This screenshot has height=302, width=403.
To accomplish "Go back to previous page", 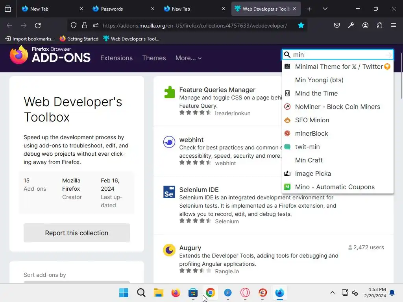I will (9, 26).
